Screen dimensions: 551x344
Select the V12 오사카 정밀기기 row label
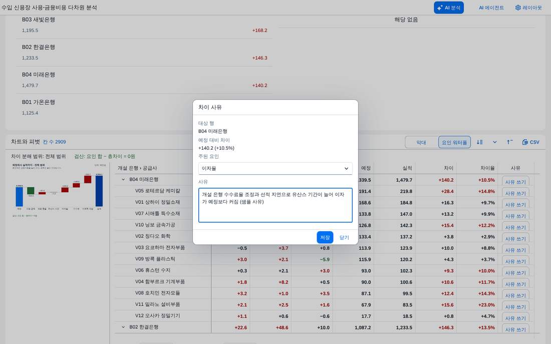(157, 315)
